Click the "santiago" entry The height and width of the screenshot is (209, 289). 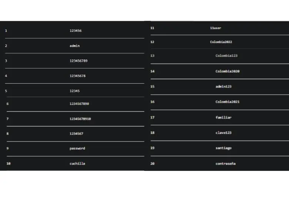coord(223,148)
